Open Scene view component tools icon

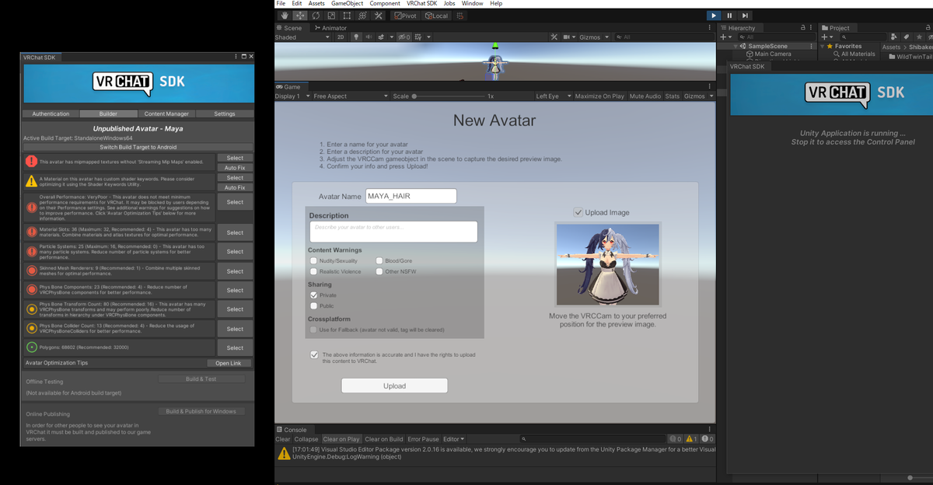(x=554, y=37)
